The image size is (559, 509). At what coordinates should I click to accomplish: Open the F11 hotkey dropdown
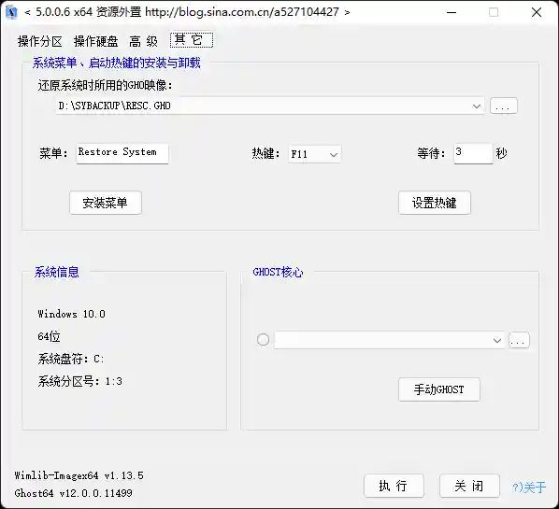pyautogui.click(x=314, y=154)
